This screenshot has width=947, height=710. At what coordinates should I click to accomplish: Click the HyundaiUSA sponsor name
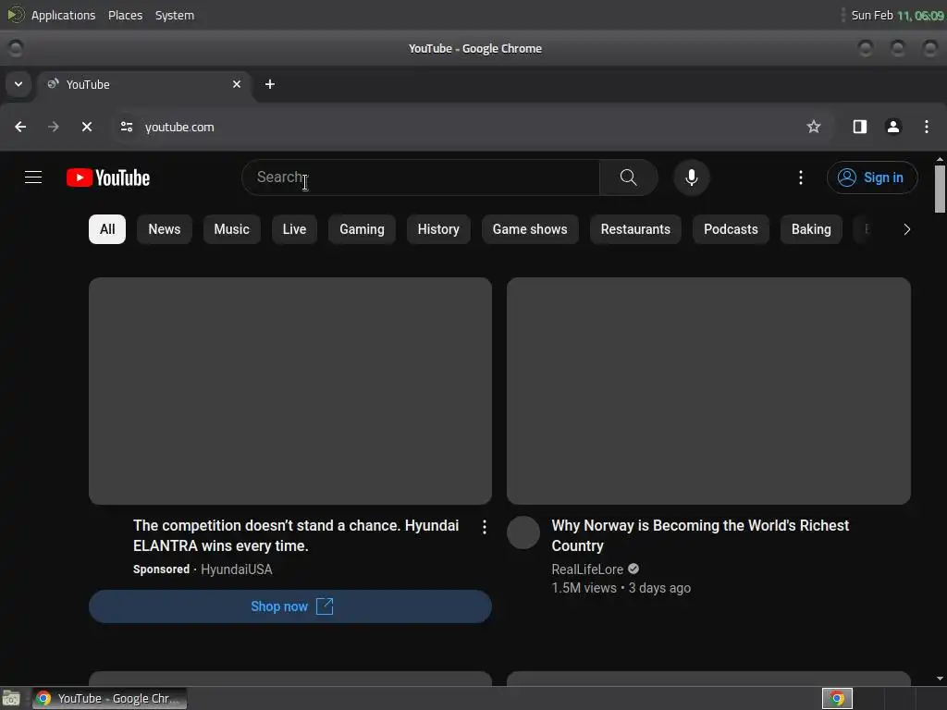pos(236,569)
